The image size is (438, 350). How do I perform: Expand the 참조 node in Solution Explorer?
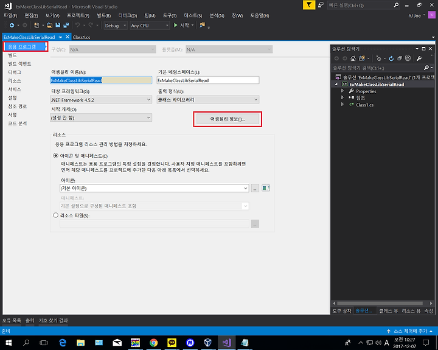coord(342,97)
